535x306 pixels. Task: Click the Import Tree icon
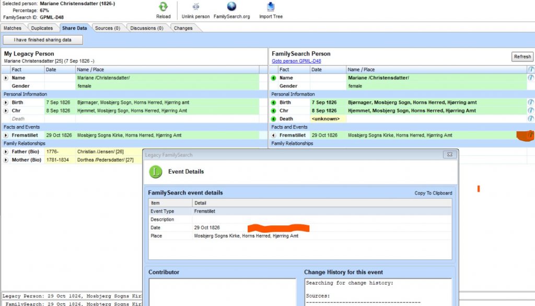[x=271, y=6]
